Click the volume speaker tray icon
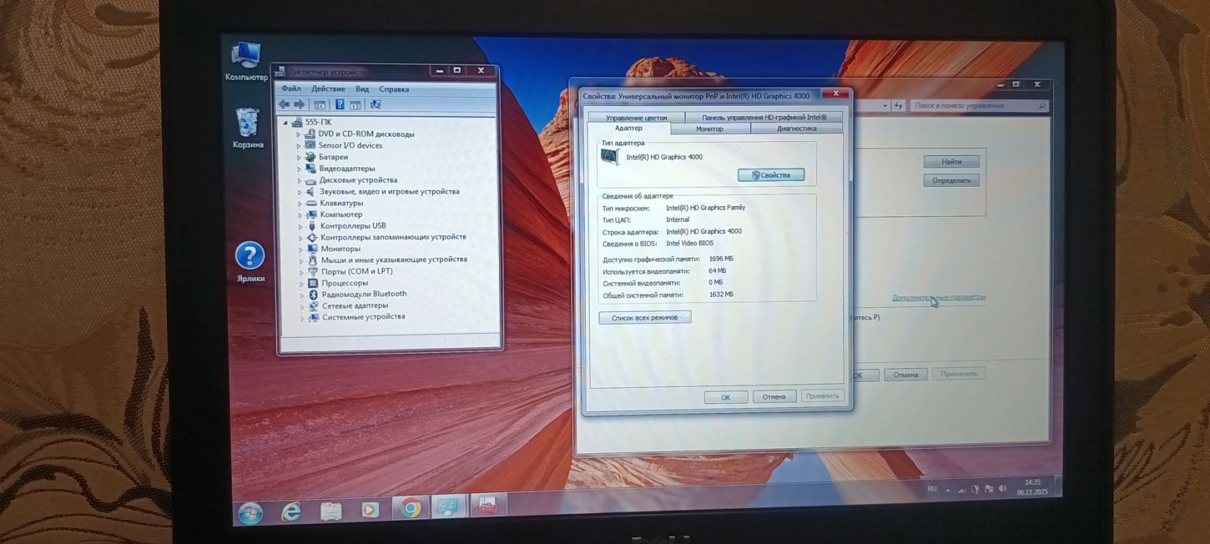 (1003, 489)
